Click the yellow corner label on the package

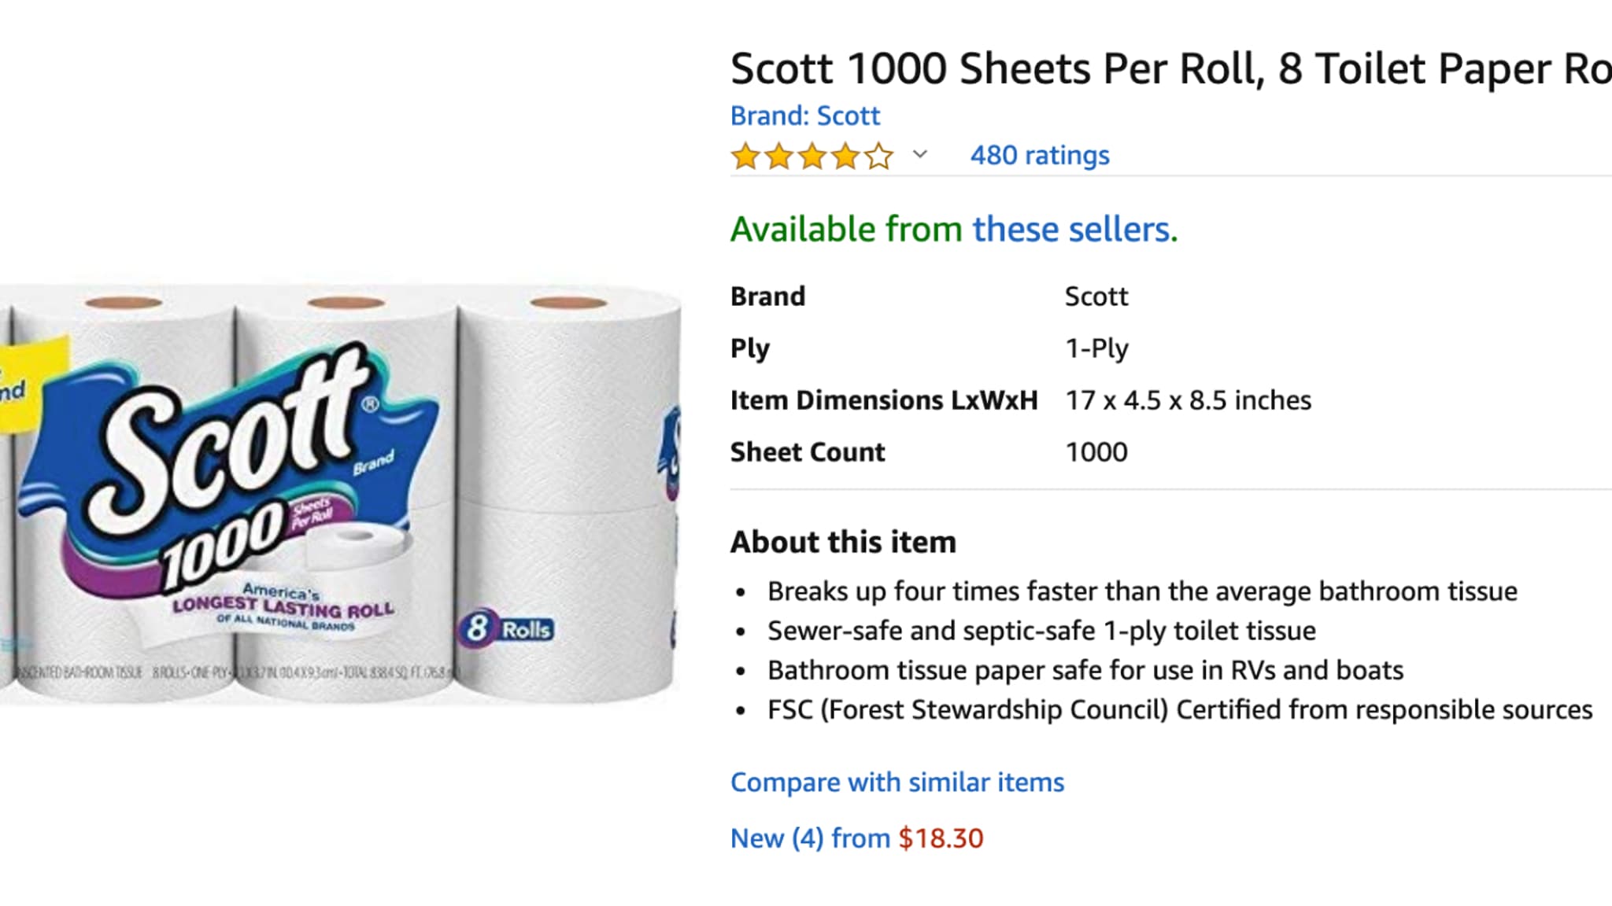tap(31, 384)
